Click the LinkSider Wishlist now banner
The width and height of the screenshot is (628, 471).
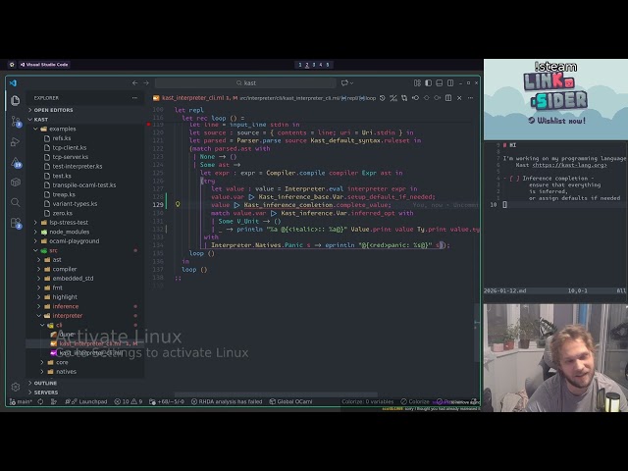(556, 100)
